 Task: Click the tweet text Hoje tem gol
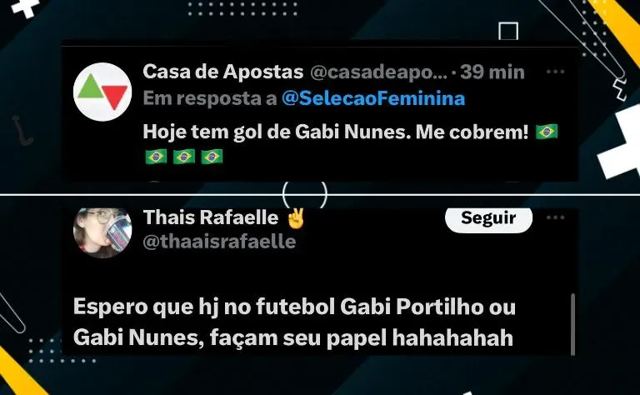pos(336,132)
